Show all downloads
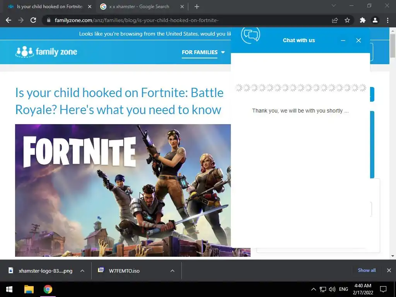Screen dimensions: 396x297 [367, 270]
